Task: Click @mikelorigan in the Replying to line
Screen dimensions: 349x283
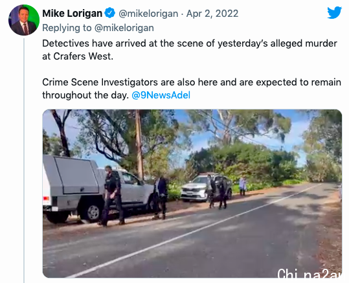Action: (124, 28)
